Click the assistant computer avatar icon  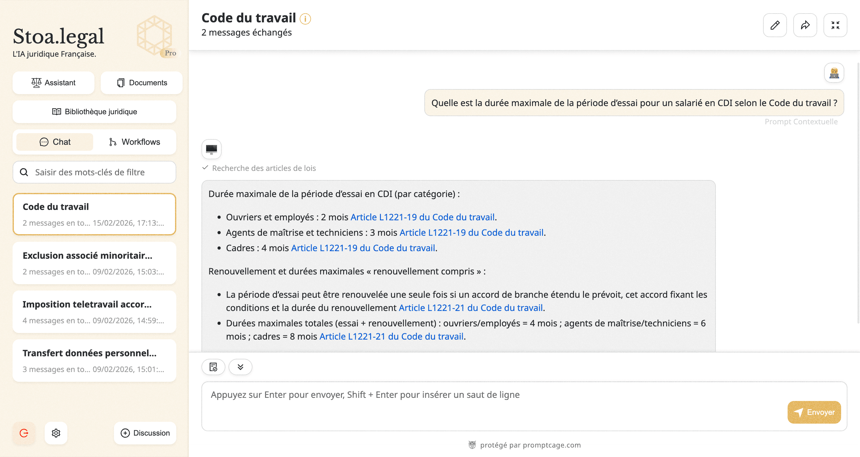coord(211,149)
